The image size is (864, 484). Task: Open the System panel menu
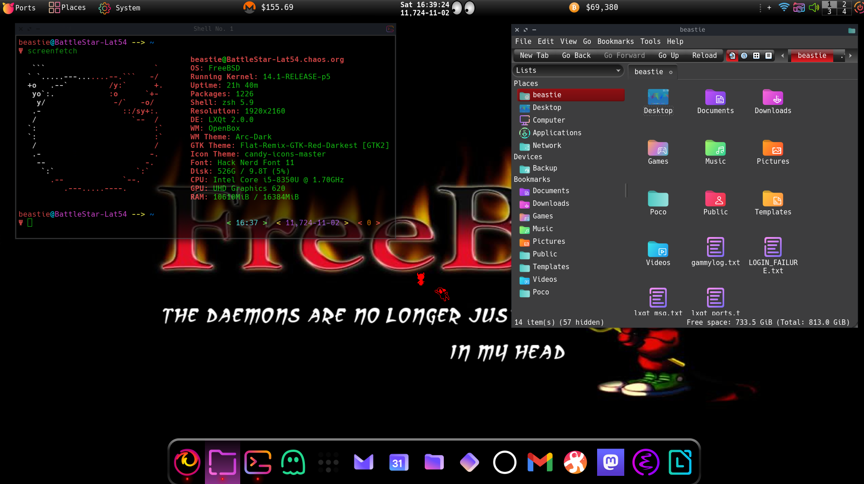(x=119, y=8)
